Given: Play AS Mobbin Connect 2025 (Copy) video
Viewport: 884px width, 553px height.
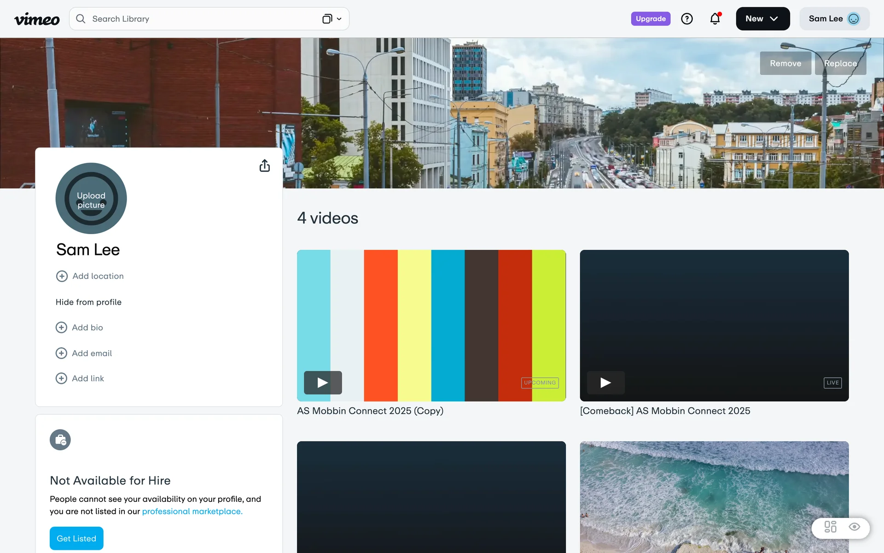Looking at the screenshot, I should (x=323, y=382).
